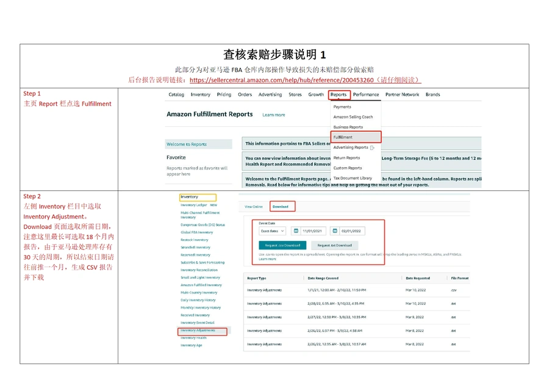
Task: Click the Request .txt Download button
Action: coord(334,245)
